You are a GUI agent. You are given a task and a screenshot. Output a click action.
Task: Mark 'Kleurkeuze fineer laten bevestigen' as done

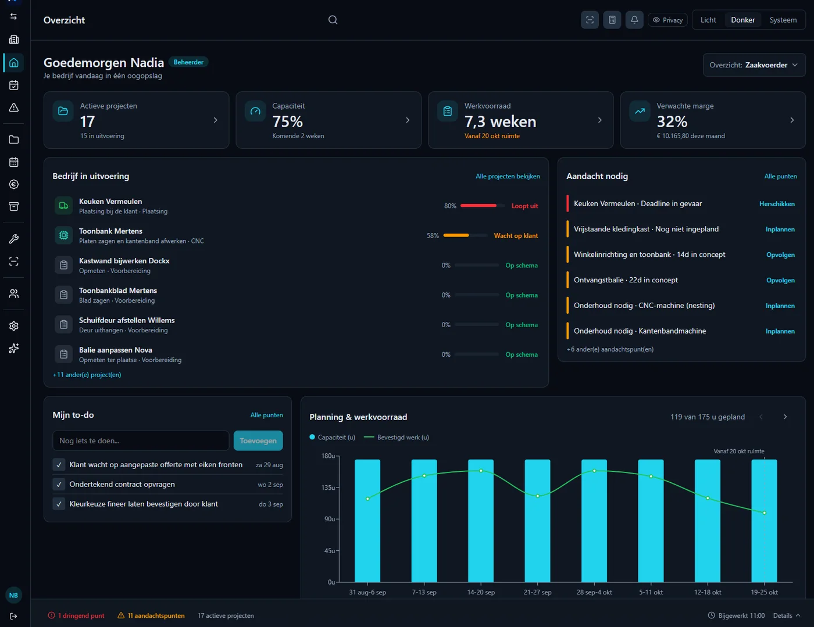click(x=59, y=504)
